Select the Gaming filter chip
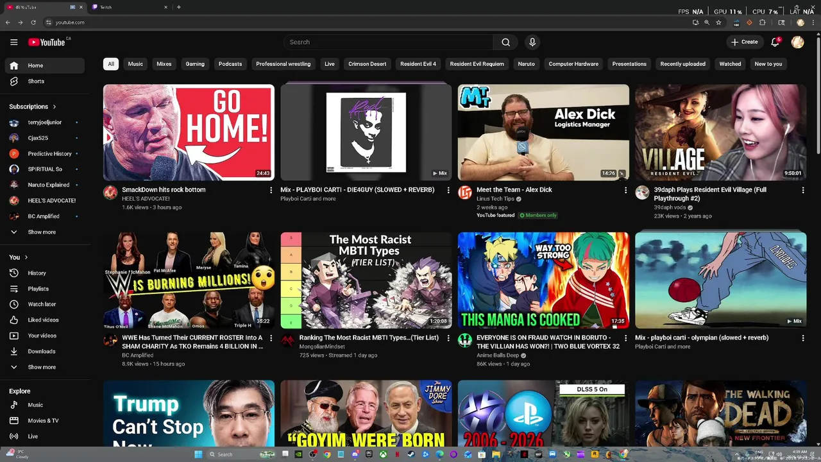This screenshot has width=821, height=462. (x=195, y=64)
